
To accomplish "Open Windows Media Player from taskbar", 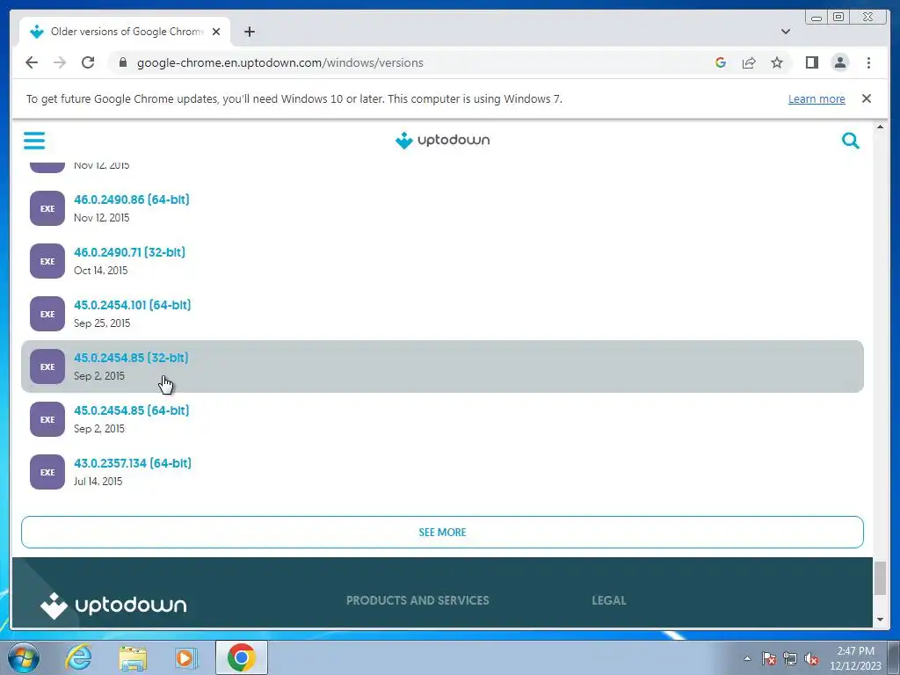I will coord(185,657).
